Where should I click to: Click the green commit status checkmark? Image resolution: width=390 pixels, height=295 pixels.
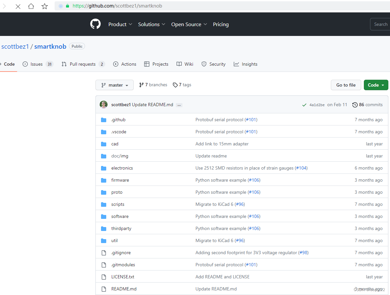tap(304, 105)
